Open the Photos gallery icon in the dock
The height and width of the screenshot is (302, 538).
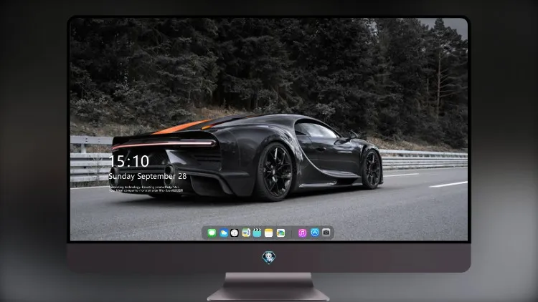click(280, 233)
